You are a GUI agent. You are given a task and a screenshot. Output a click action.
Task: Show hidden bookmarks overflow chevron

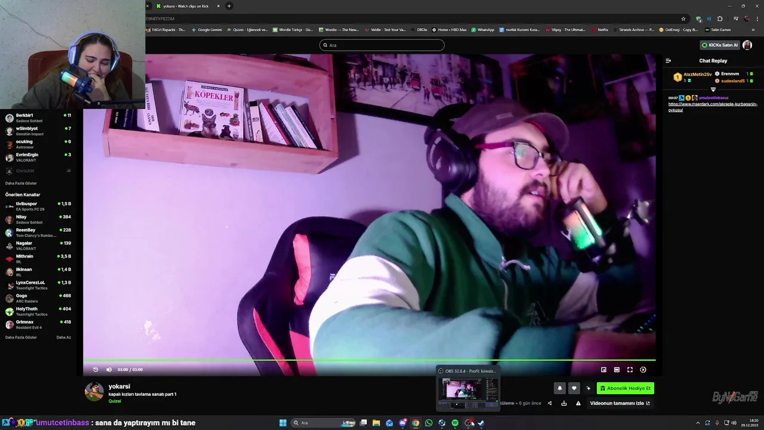[753, 29]
